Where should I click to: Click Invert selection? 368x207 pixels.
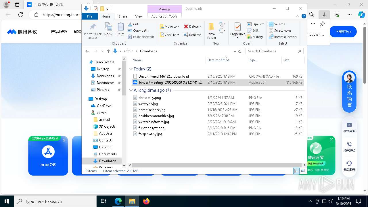(x=283, y=37)
